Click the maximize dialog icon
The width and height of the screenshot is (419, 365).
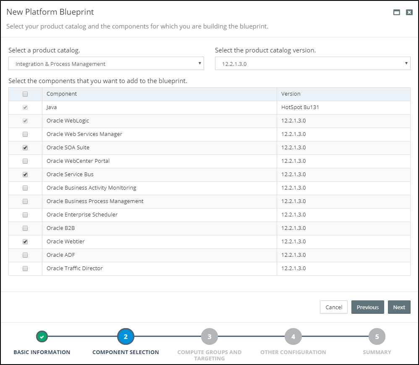tap(397, 12)
